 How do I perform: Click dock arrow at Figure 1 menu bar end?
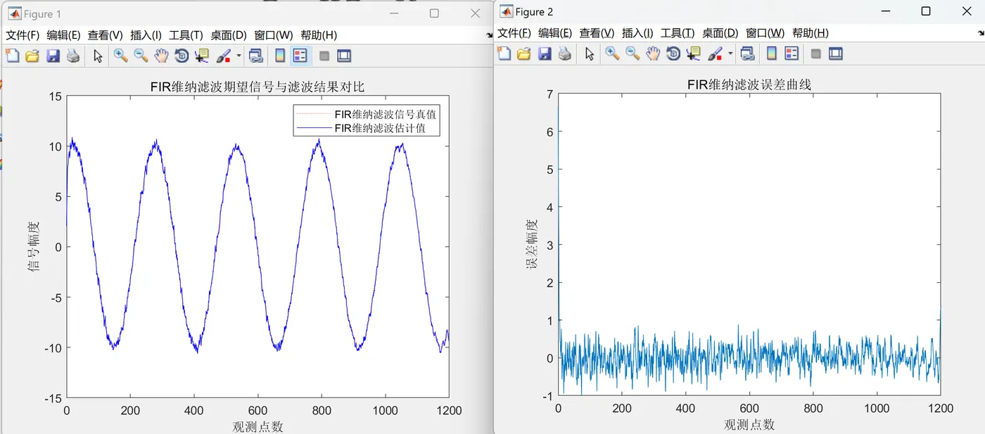(489, 34)
